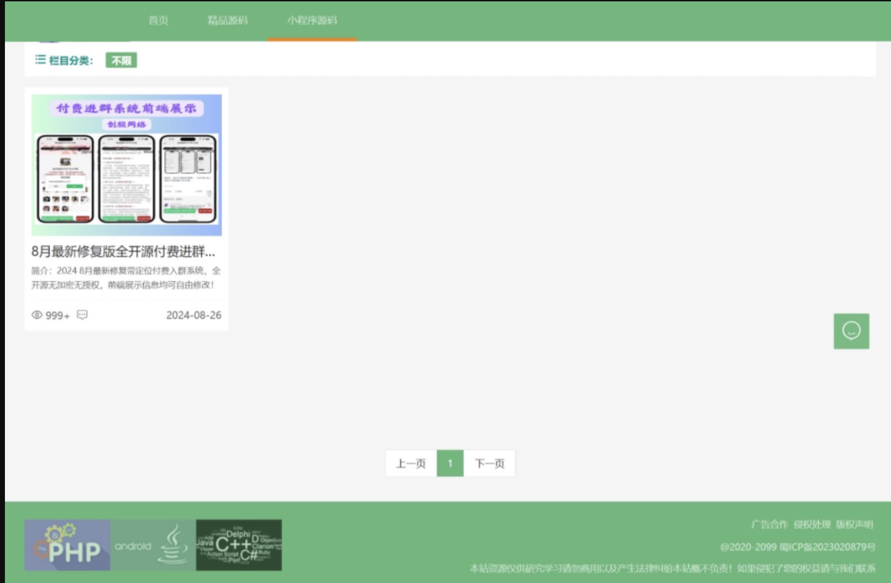Go to next page with 下一页

point(489,463)
